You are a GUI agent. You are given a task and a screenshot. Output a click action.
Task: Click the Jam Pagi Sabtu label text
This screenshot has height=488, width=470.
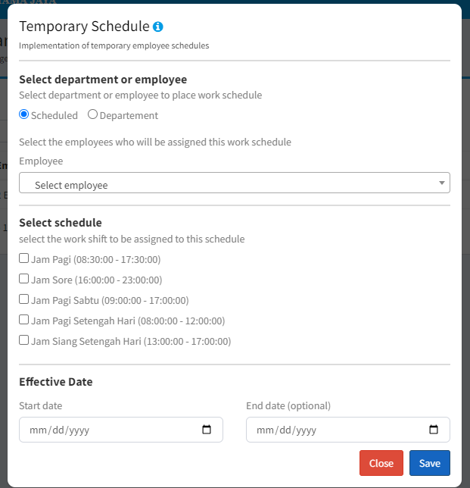[x=110, y=301]
